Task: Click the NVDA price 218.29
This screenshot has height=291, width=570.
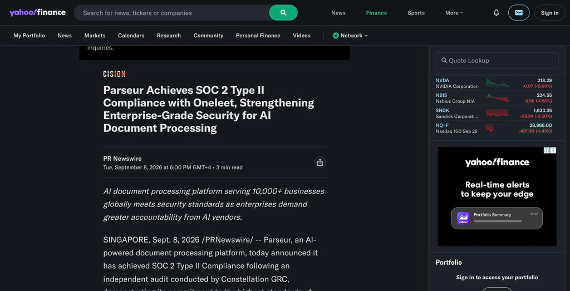Action: point(544,80)
